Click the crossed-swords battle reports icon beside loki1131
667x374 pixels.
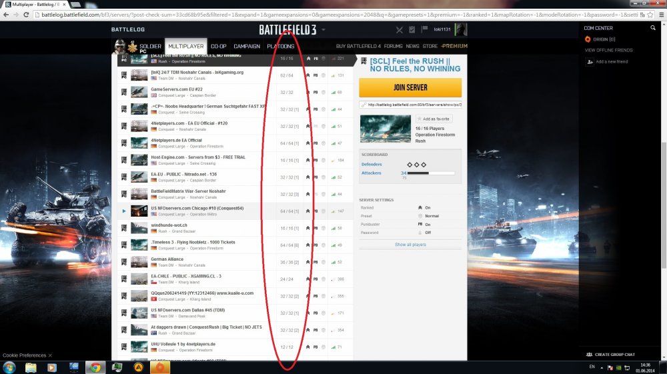coord(399,29)
